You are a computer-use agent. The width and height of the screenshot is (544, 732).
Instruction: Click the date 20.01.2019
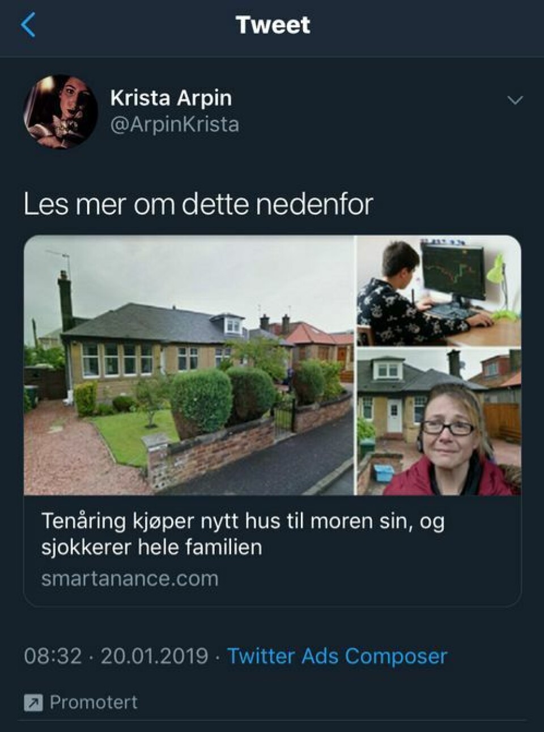(155, 656)
